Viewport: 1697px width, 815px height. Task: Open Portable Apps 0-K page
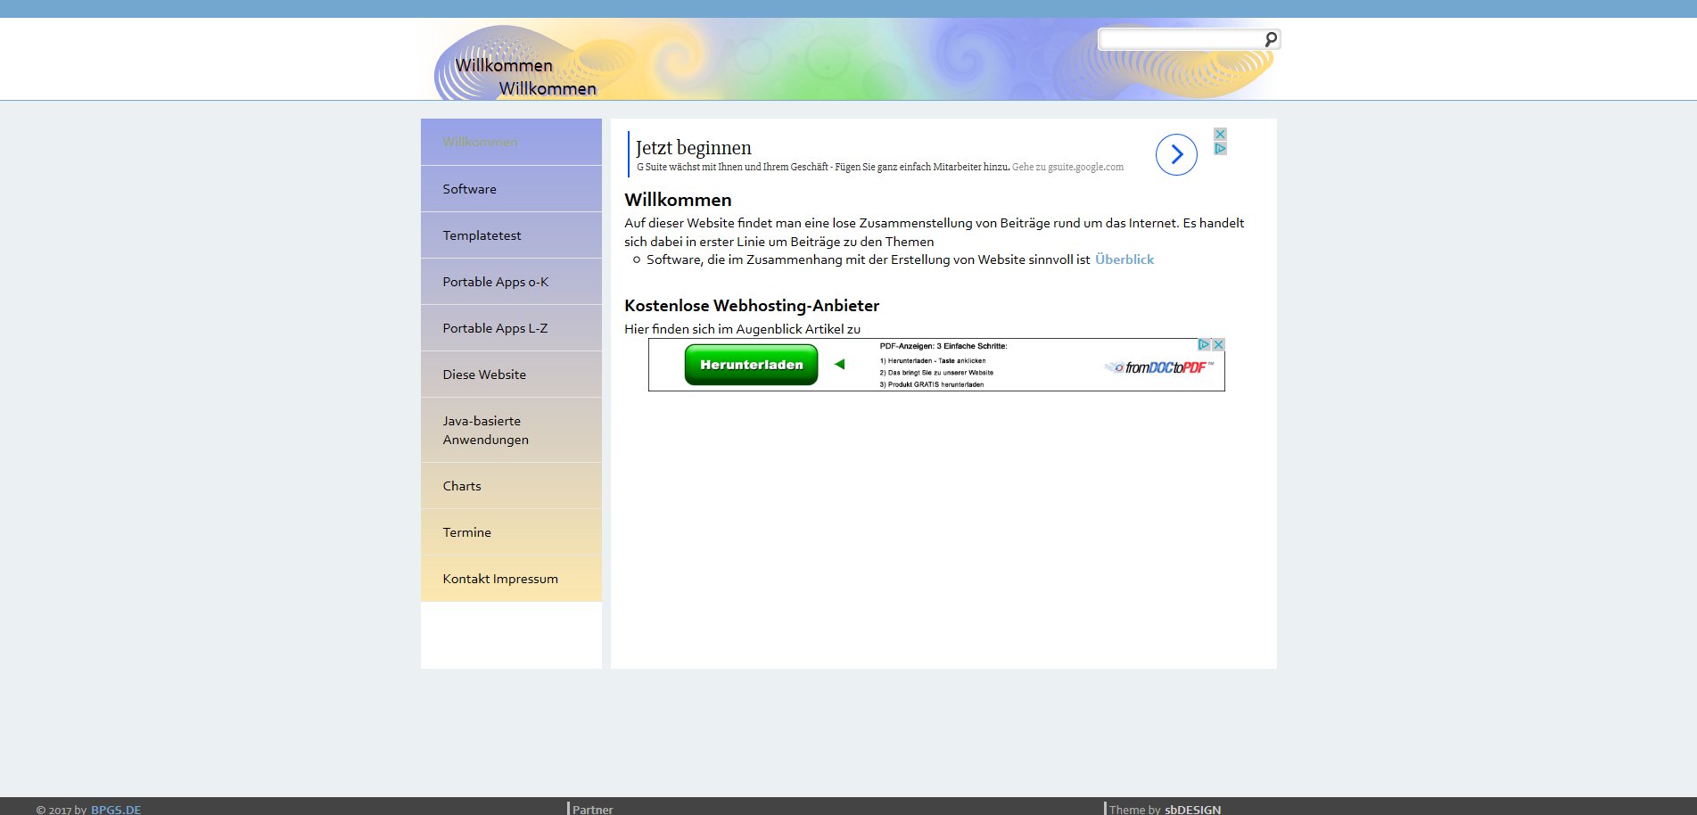[495, 282]
